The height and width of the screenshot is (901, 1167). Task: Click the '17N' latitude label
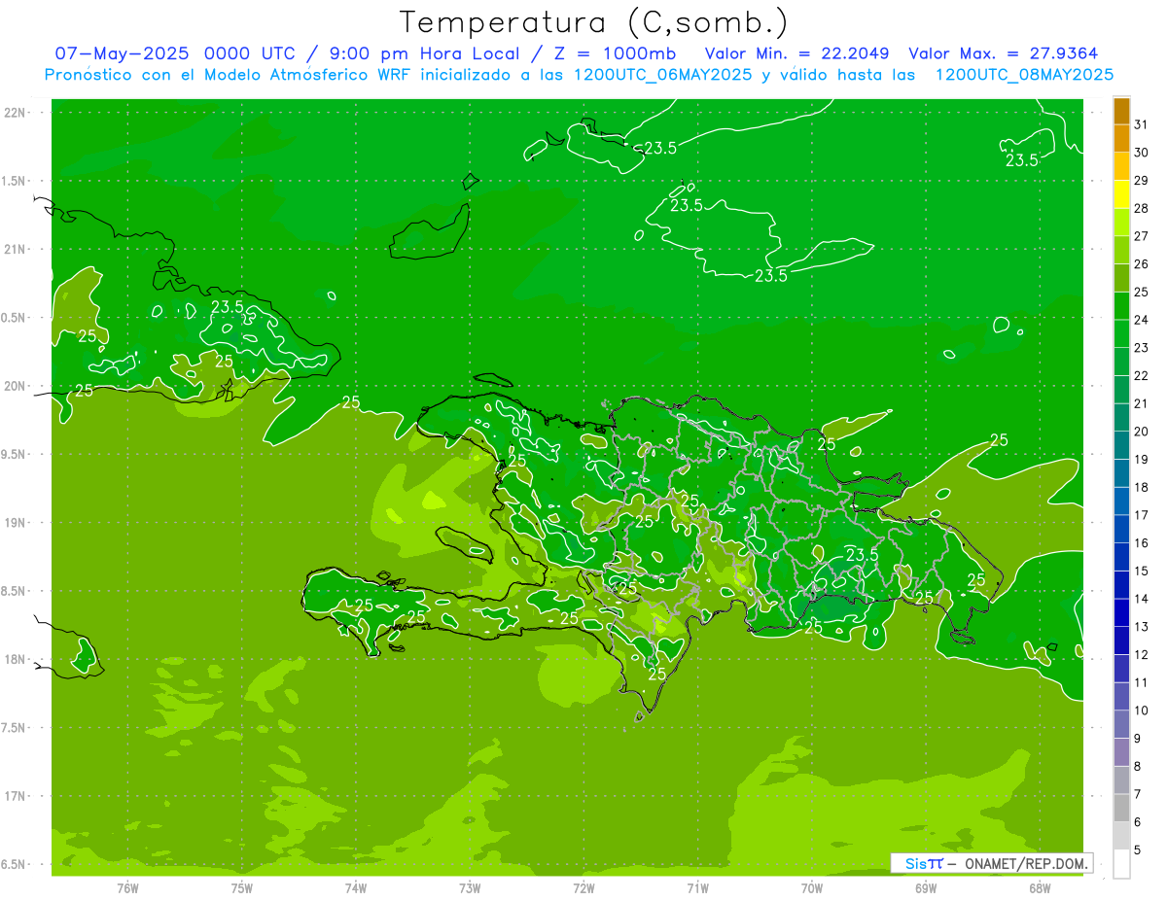(17, 796)
